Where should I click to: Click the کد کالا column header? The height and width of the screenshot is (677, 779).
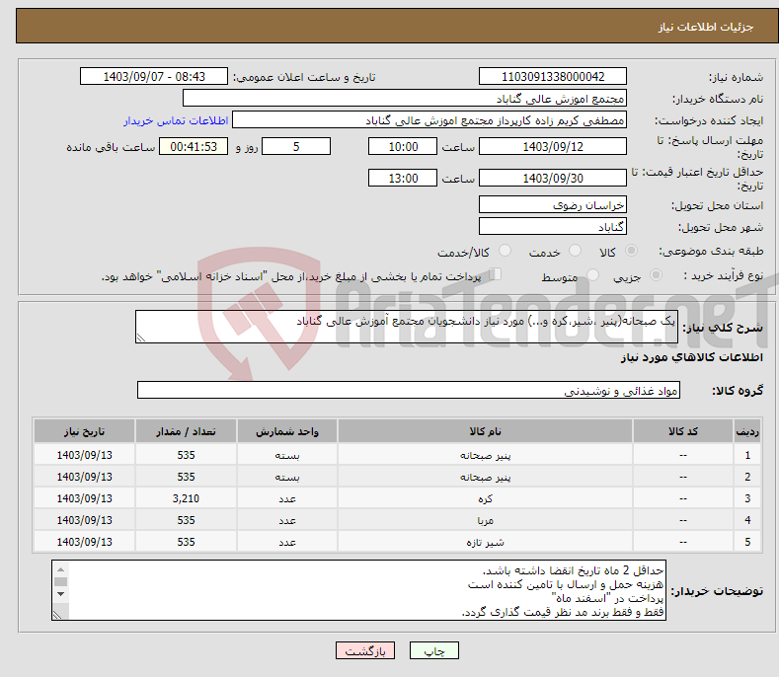pyautogui.click(x=683, y=431)
